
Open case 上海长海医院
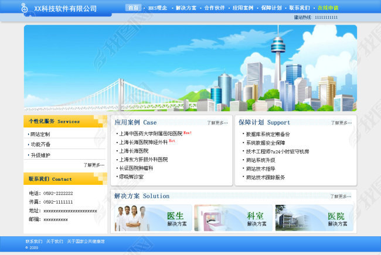[134, 151]
